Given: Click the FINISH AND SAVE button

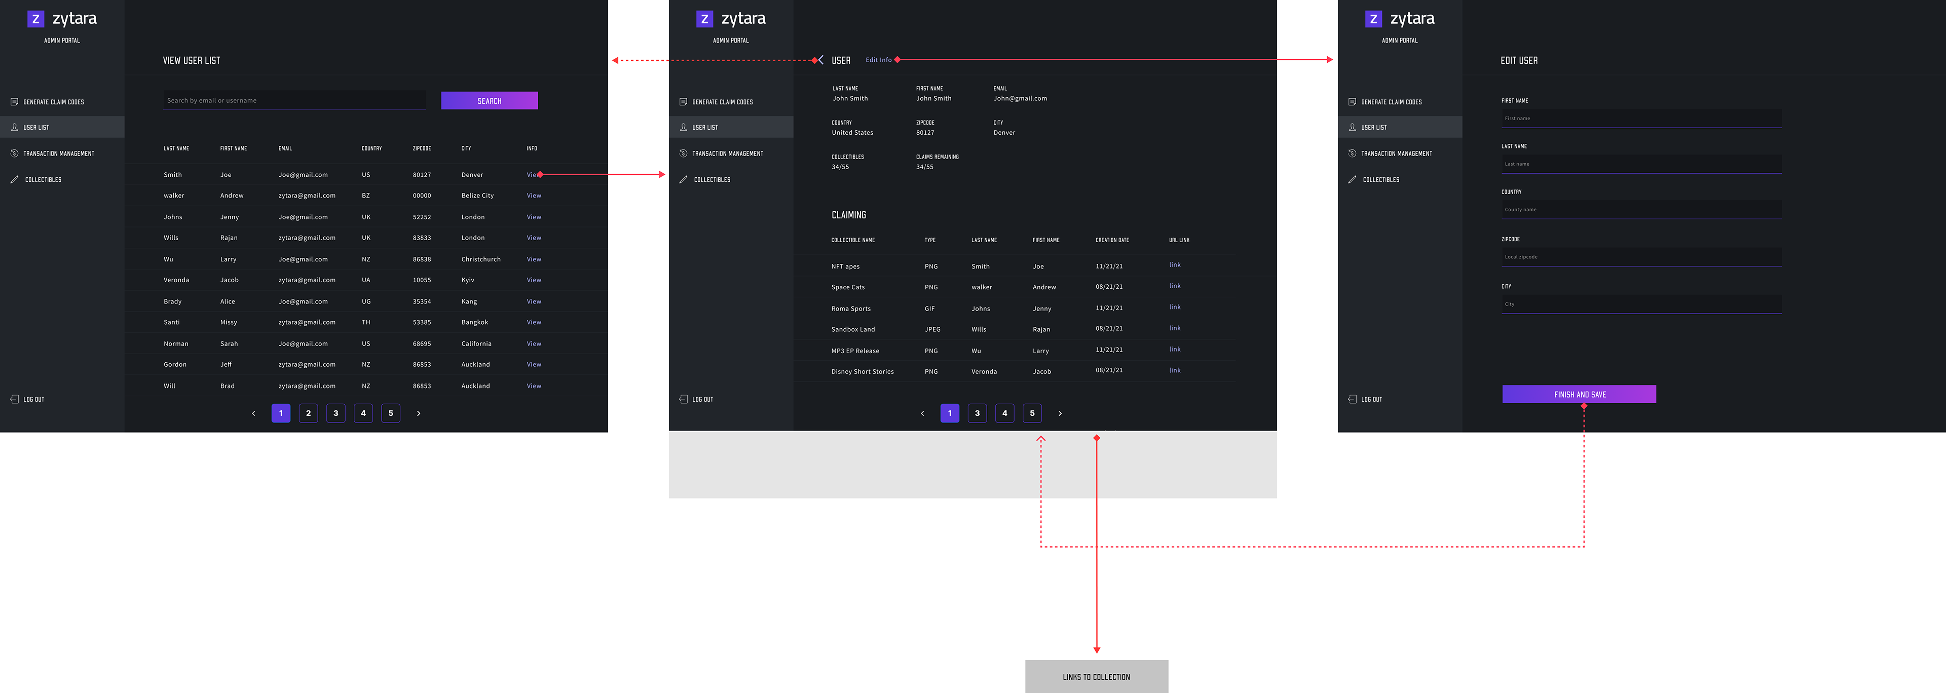Looking at the screenshot, I should click(x=1579, y=394).
